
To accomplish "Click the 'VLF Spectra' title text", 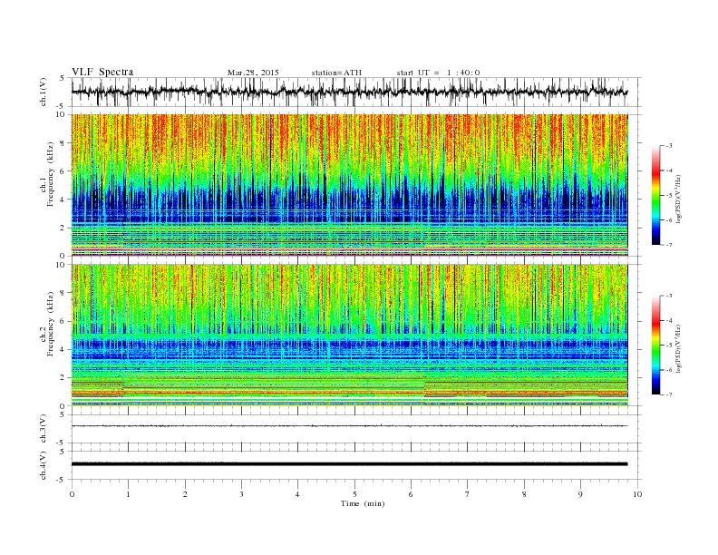I will coord(102,72).
